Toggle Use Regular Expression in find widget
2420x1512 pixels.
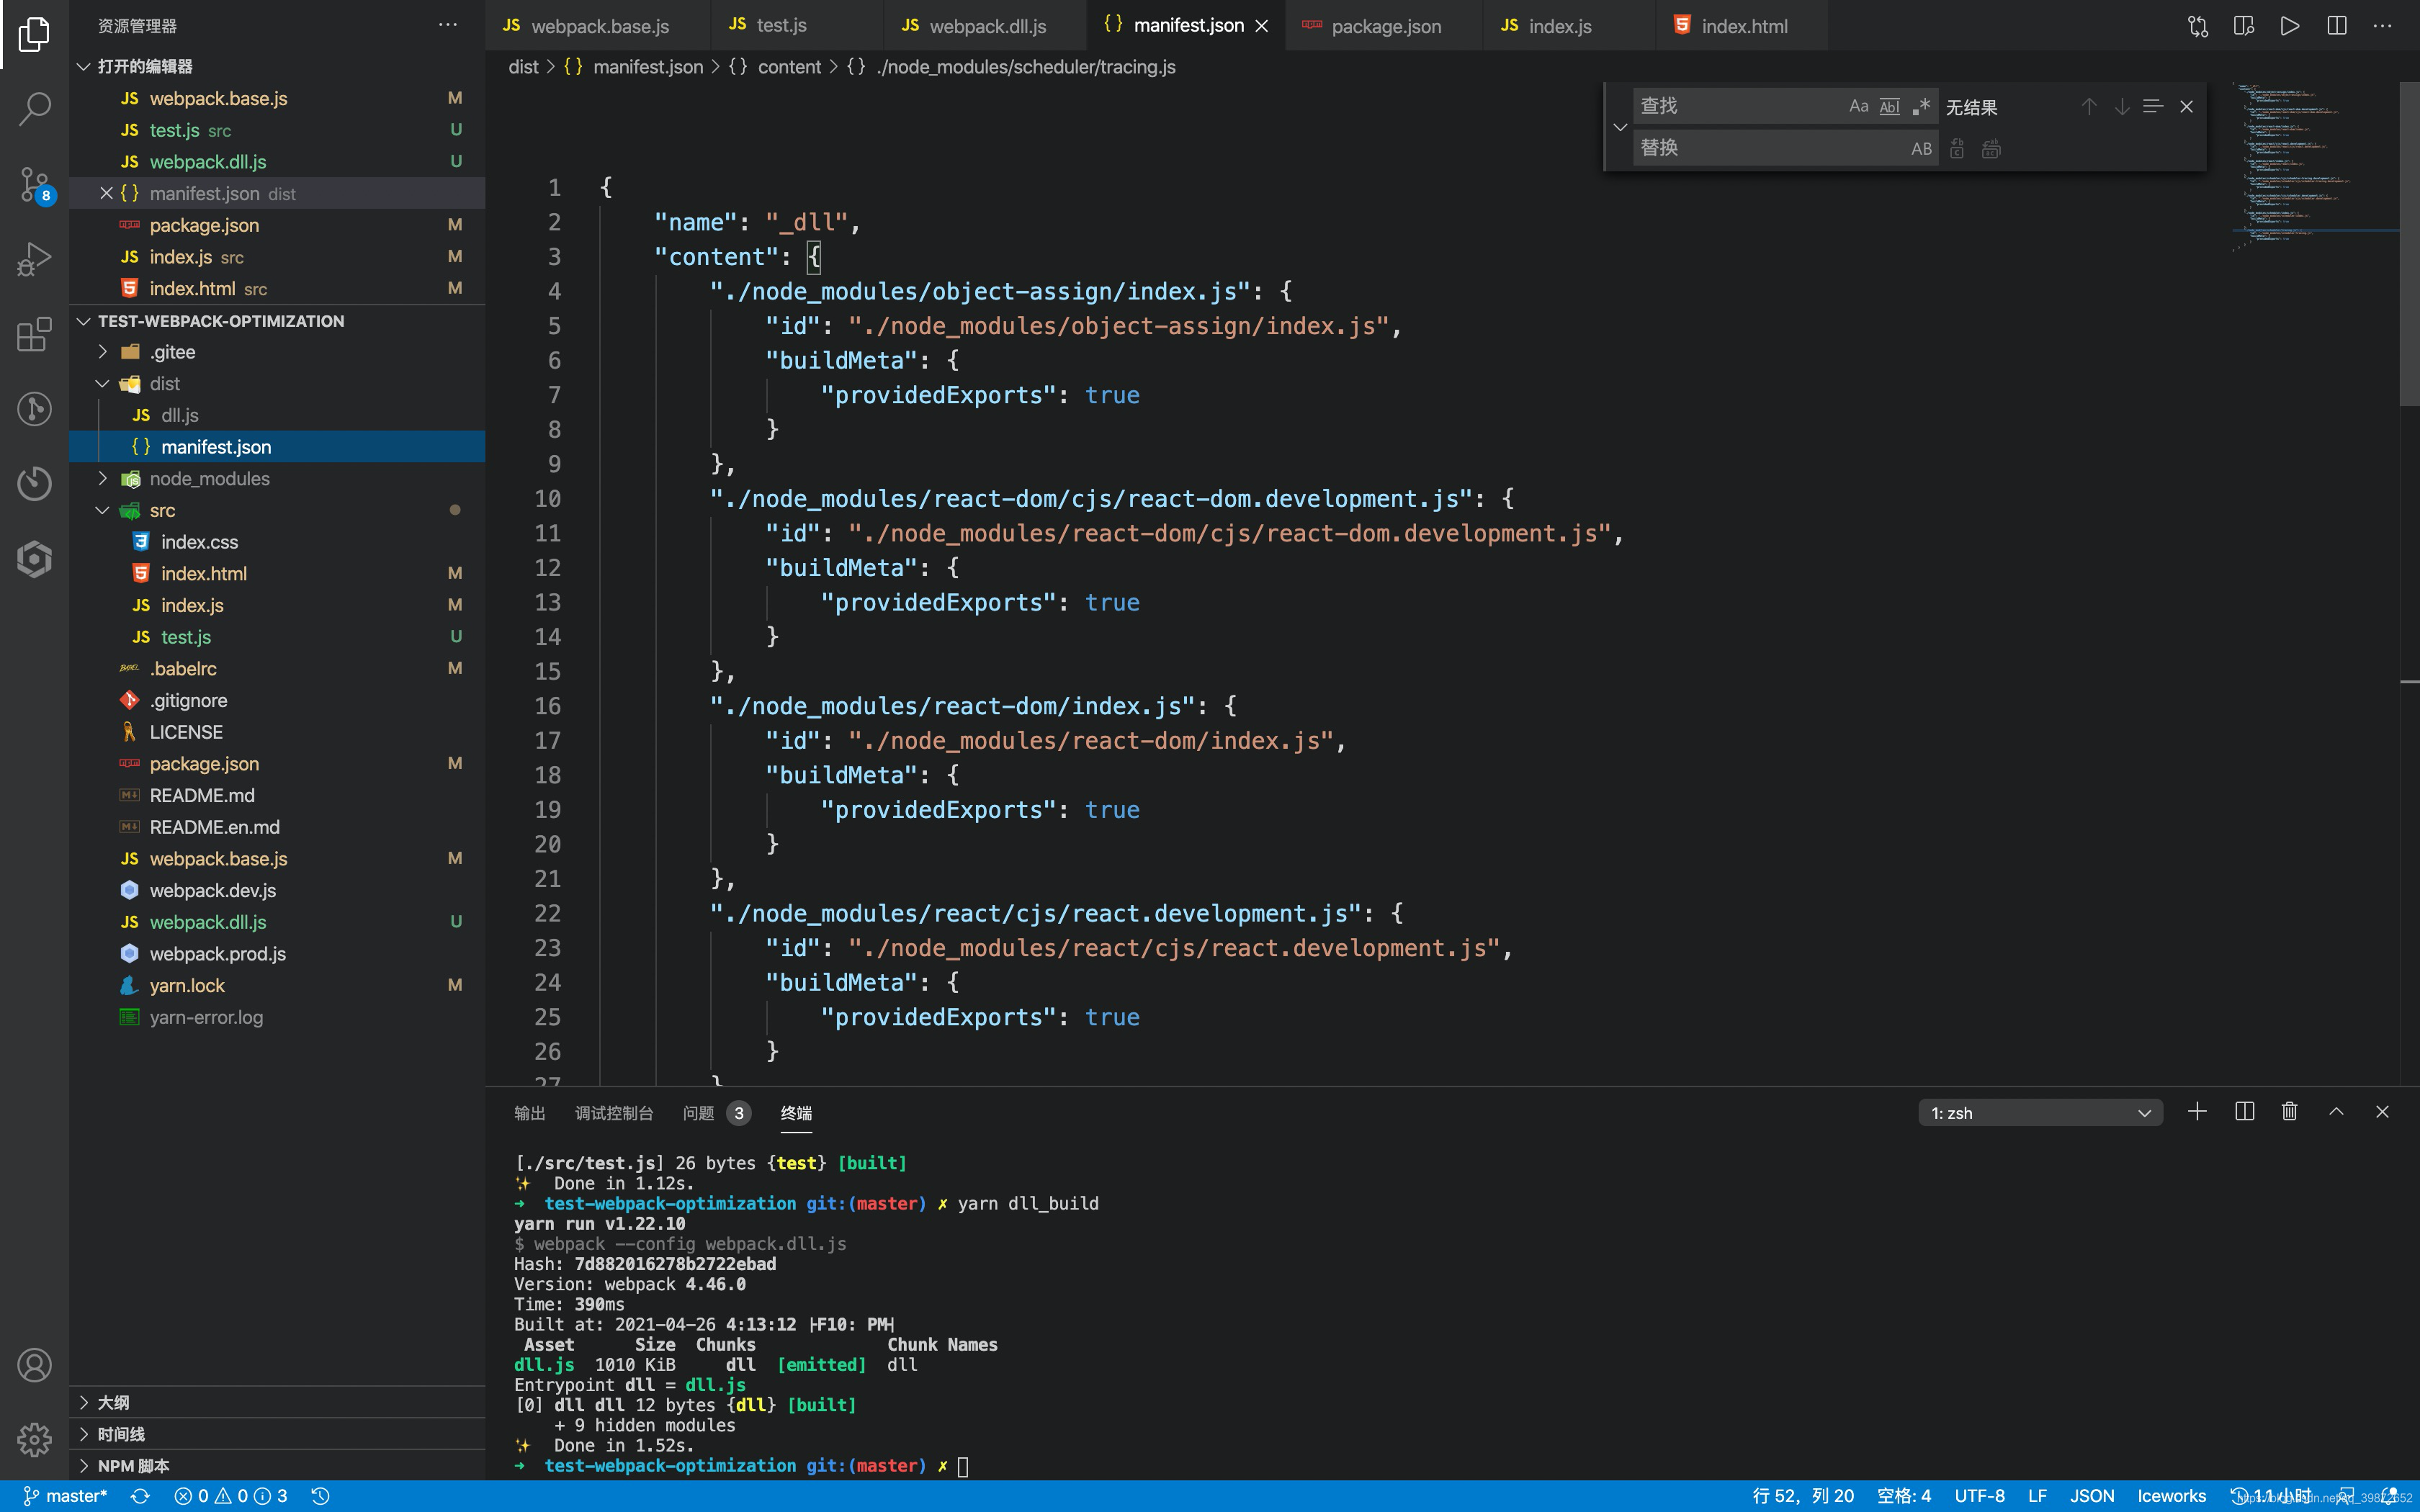point(1920,106)
